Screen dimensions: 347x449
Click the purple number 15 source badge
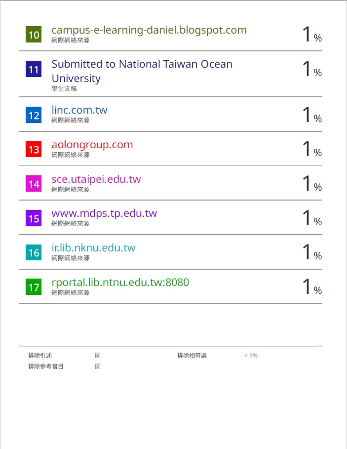pos(34,218)
